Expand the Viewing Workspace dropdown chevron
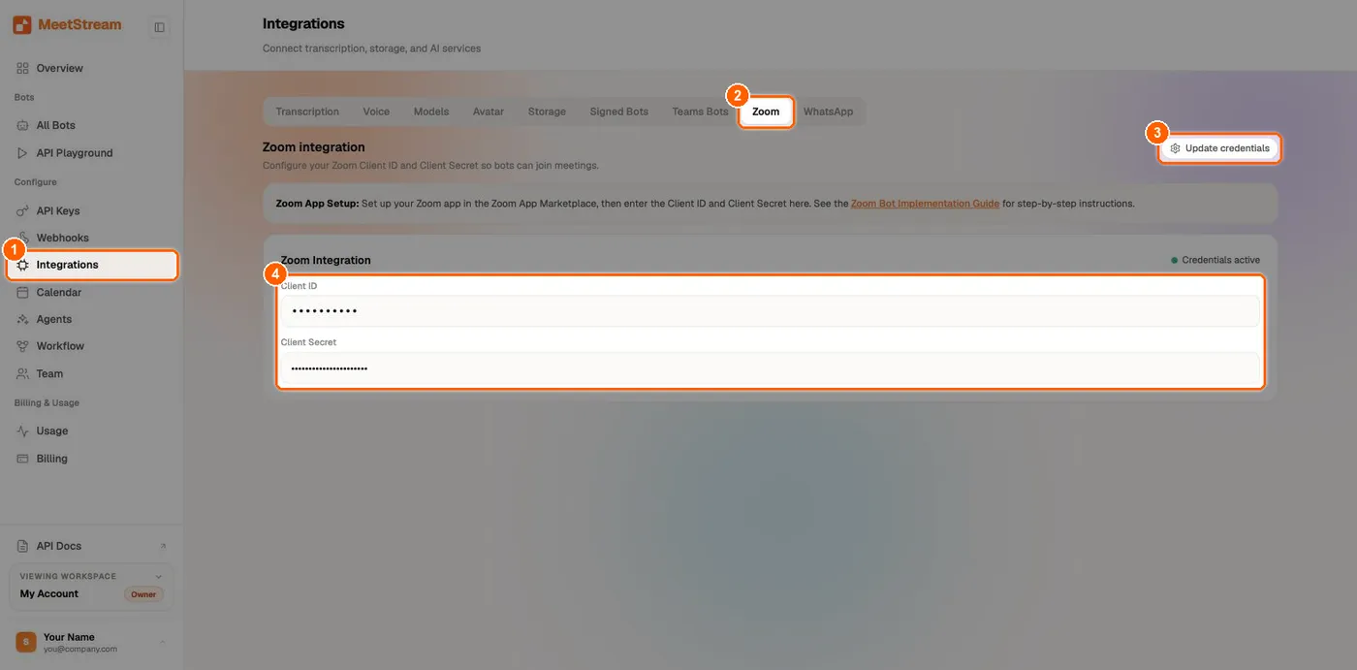Screen dimensions: 1357x670 point(159,576)
